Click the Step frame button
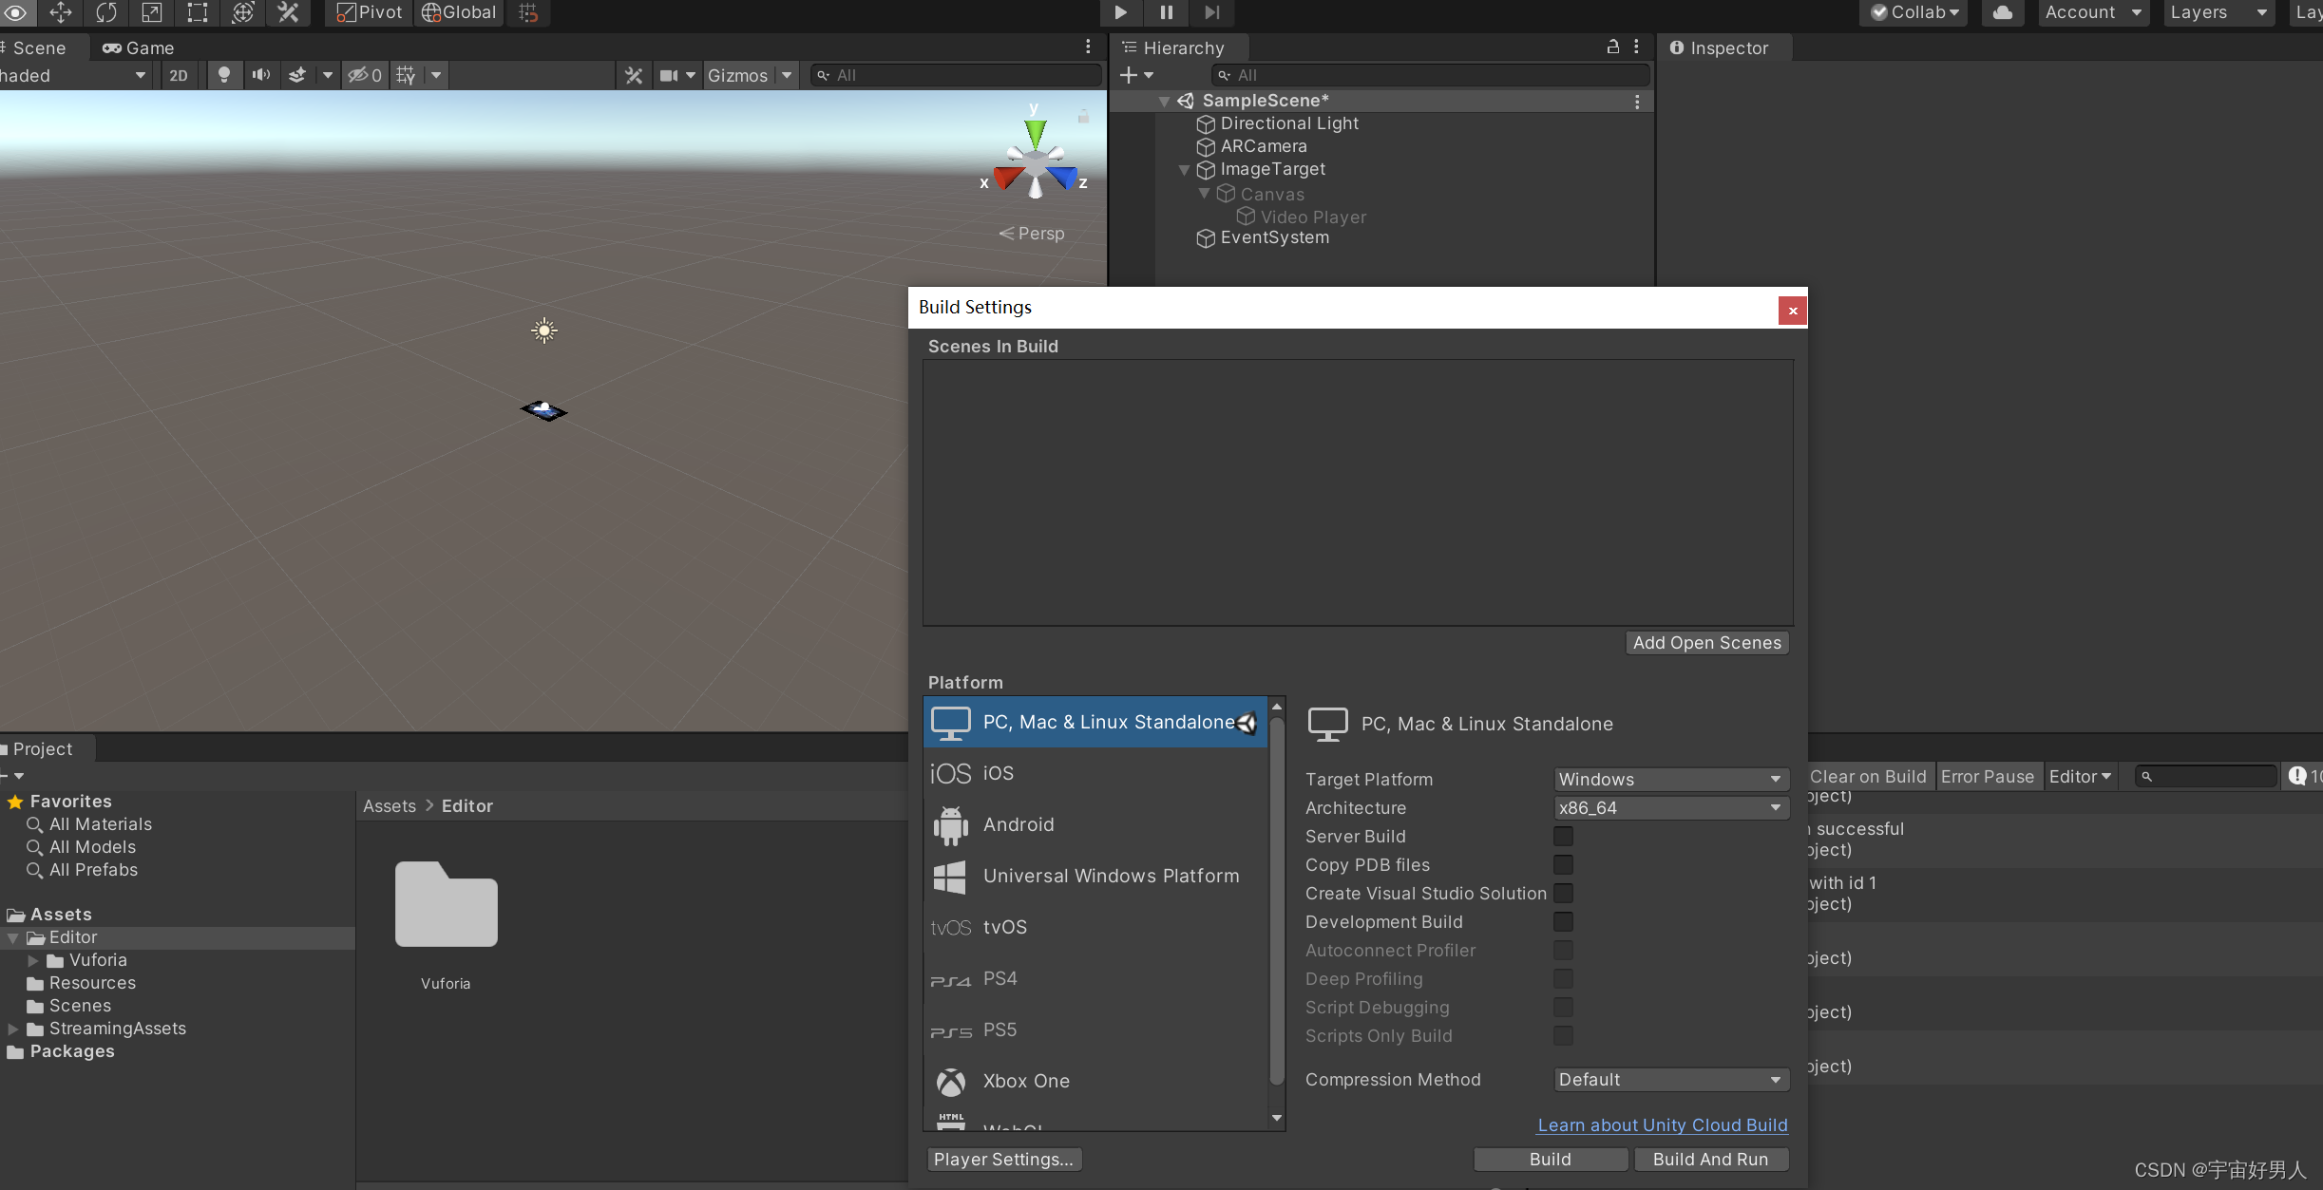The image size is (2323, 1190). click(1211, 12)
